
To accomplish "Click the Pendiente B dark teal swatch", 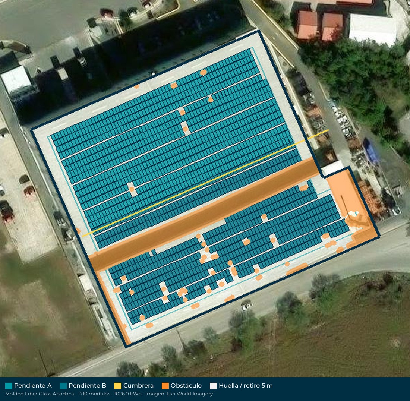I will [x=63, y=386].
